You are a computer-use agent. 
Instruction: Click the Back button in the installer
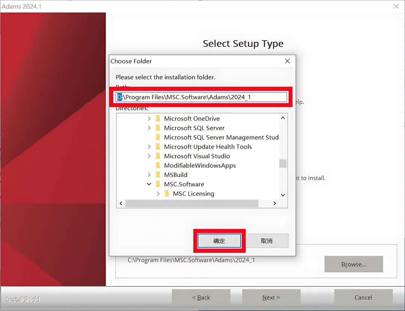tap(201, 297)
